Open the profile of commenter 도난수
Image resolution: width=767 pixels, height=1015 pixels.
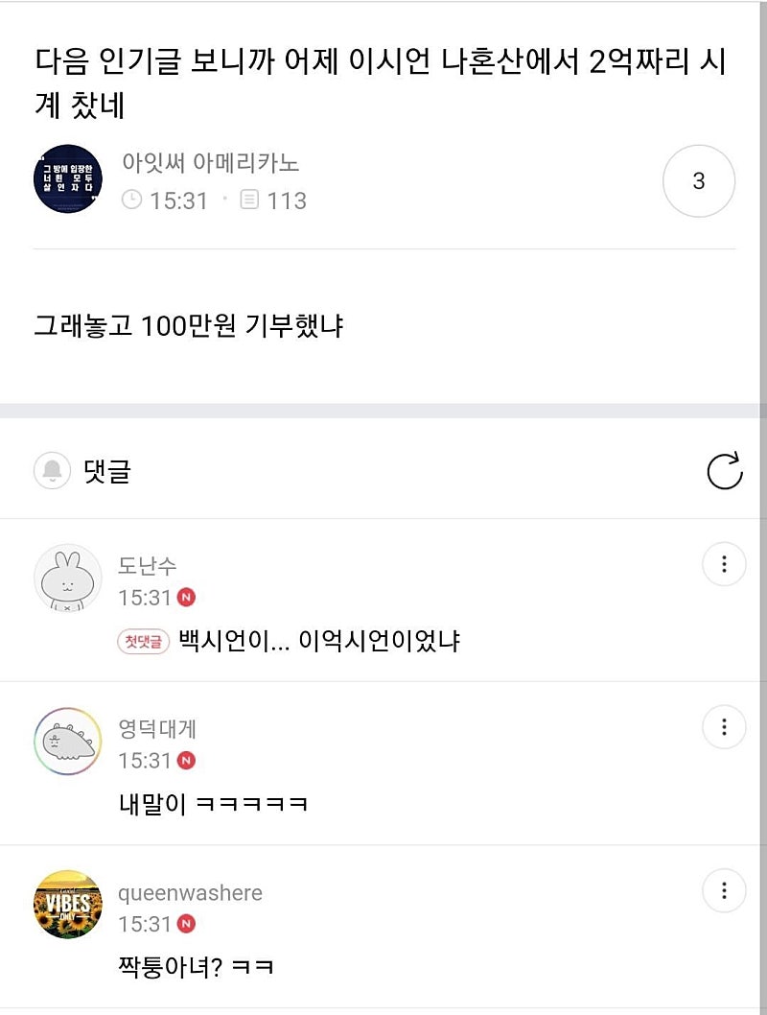(x=147, y=565)
